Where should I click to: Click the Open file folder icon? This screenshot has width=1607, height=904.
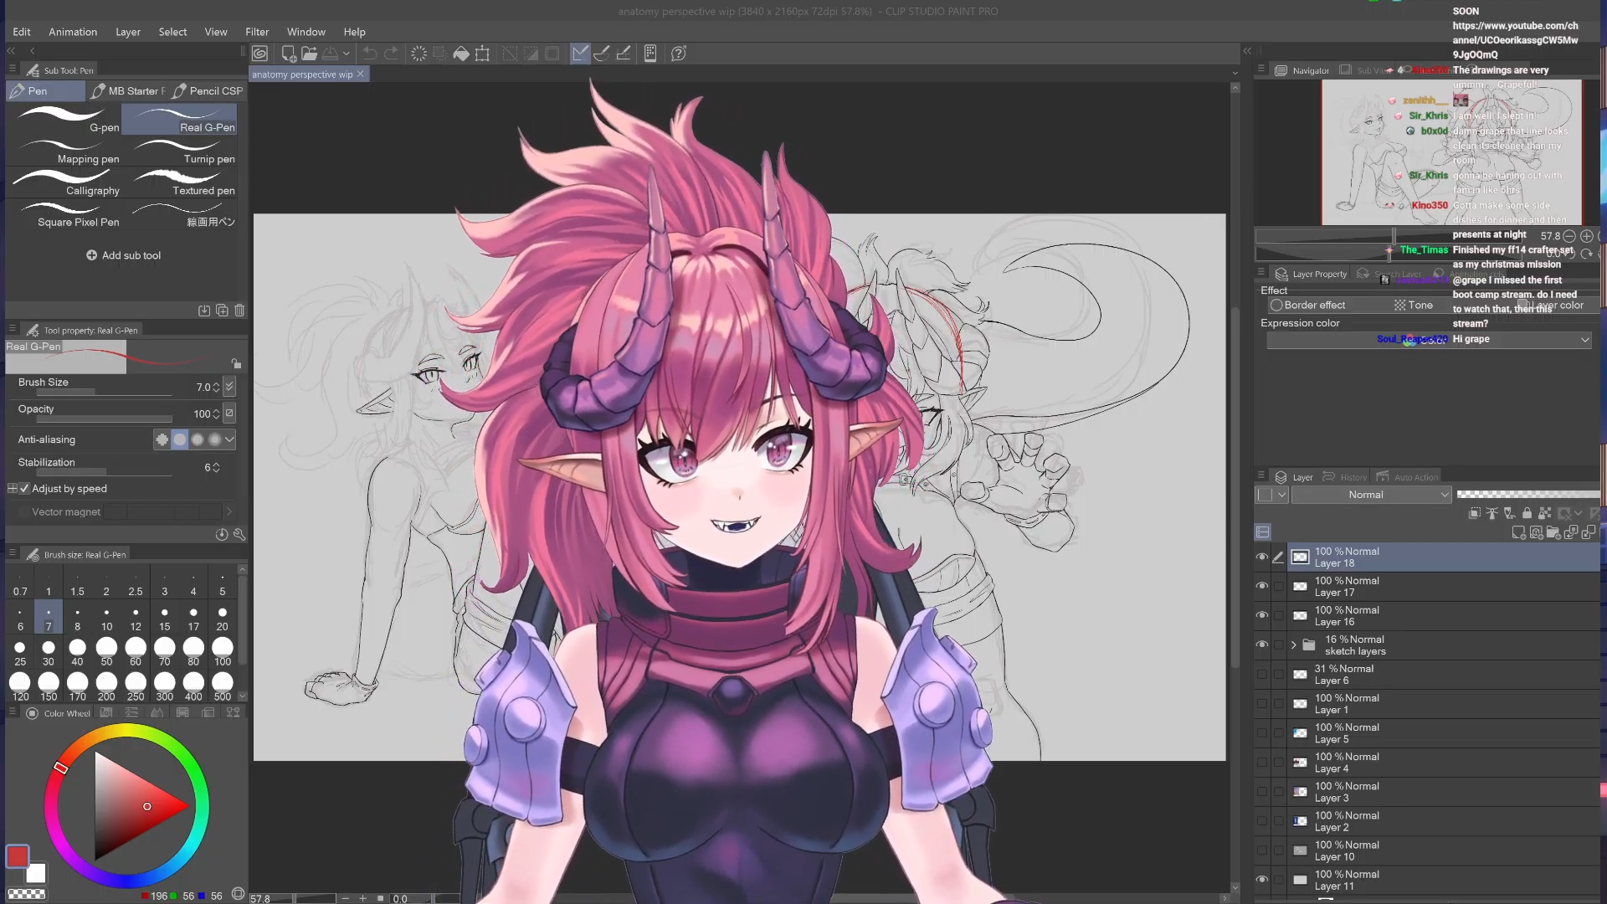pos(309,54)
